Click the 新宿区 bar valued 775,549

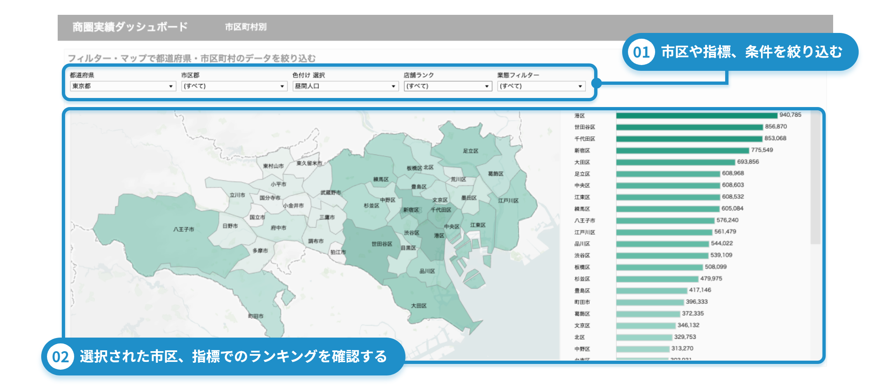[683, 151]
